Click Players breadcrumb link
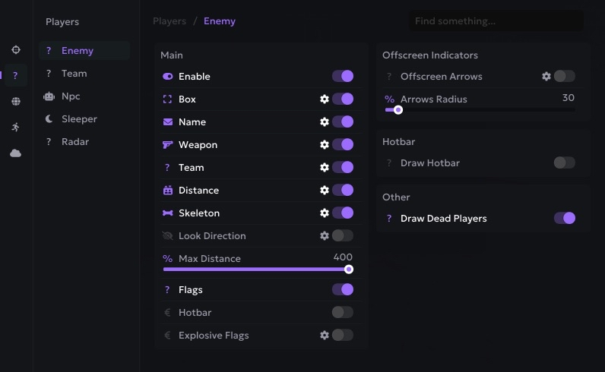The height and width of the screenshot is (372, 605). [x=169, y=21]
